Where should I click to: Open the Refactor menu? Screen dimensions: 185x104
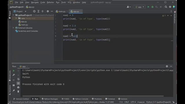[x=50, y=2]
